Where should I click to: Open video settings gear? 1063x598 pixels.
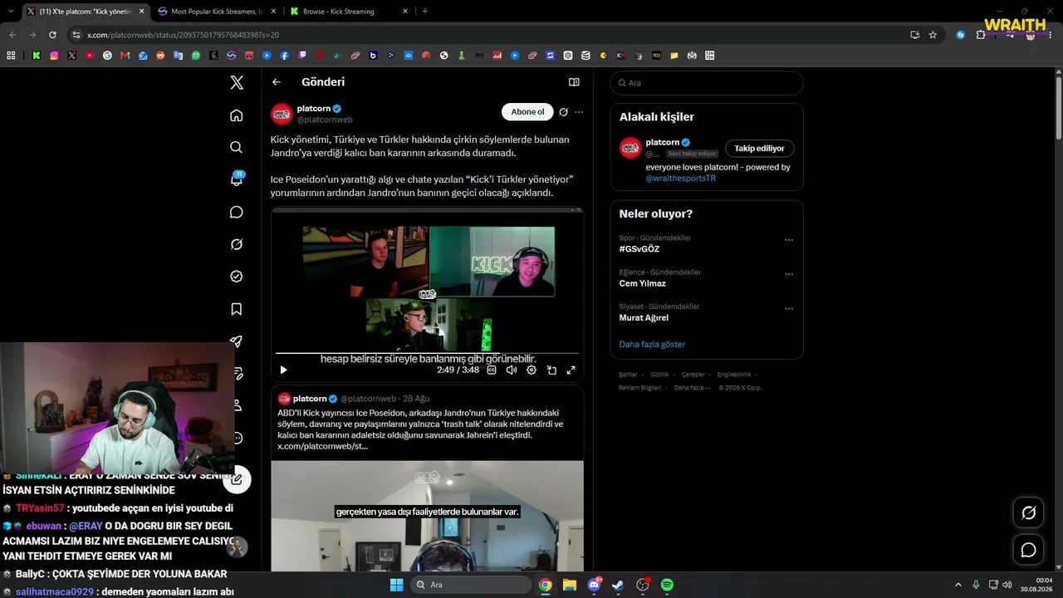click(x=531, y=370)
